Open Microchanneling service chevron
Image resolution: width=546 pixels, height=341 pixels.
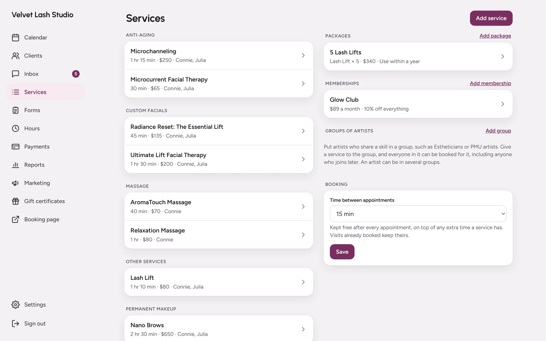[303, 55]
